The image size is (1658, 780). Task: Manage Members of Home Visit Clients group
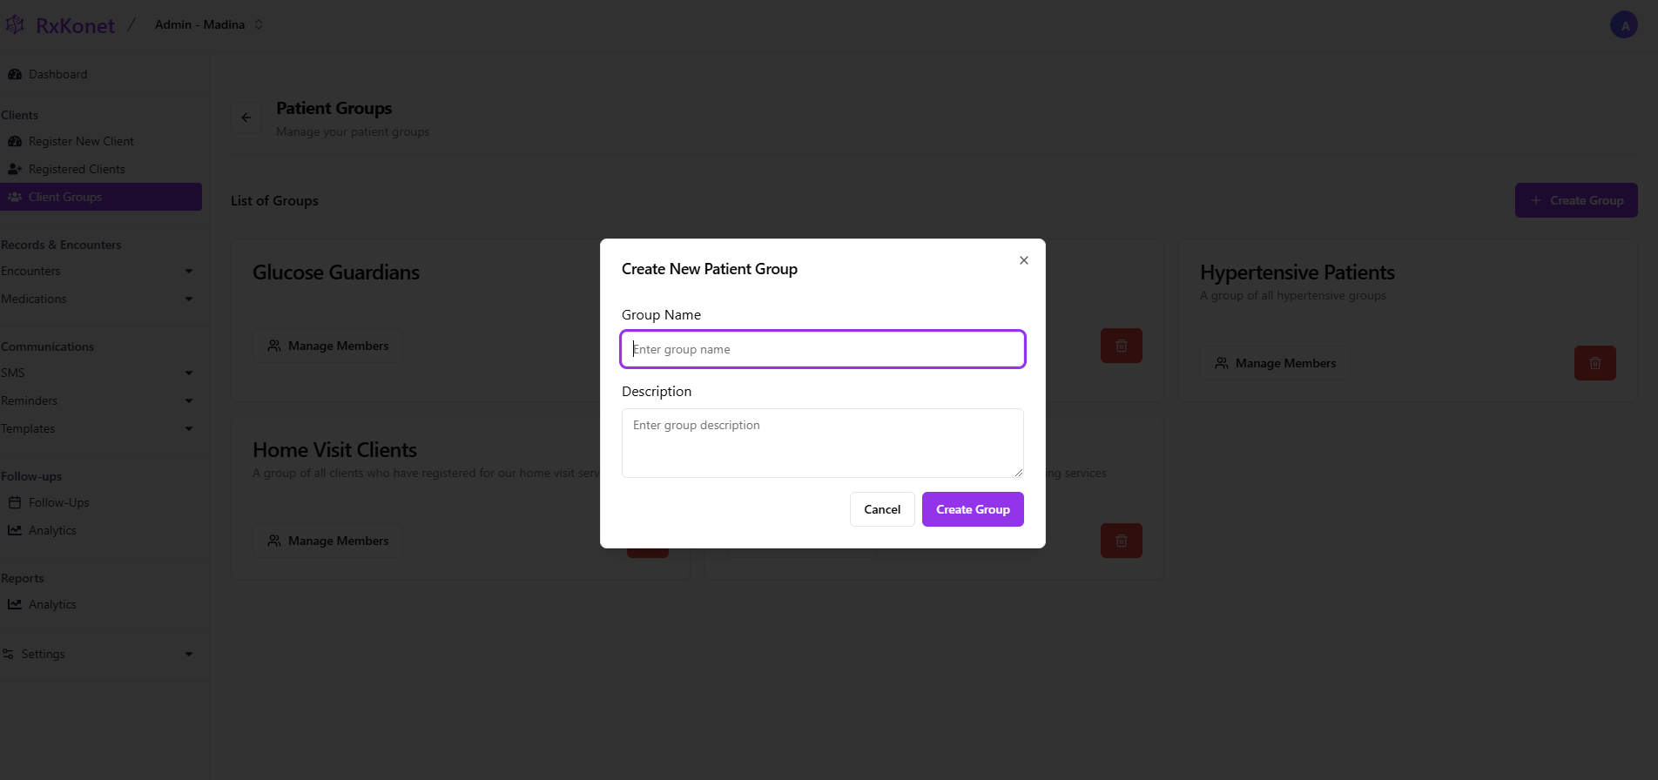pyautogui.click(x=328, y=541)
